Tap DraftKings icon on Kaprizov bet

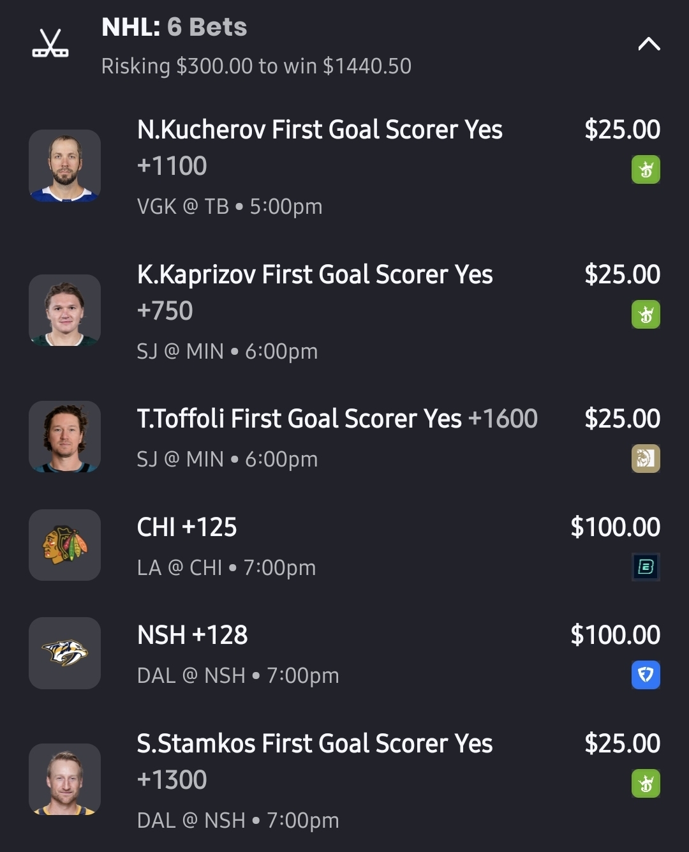[646, 315]
